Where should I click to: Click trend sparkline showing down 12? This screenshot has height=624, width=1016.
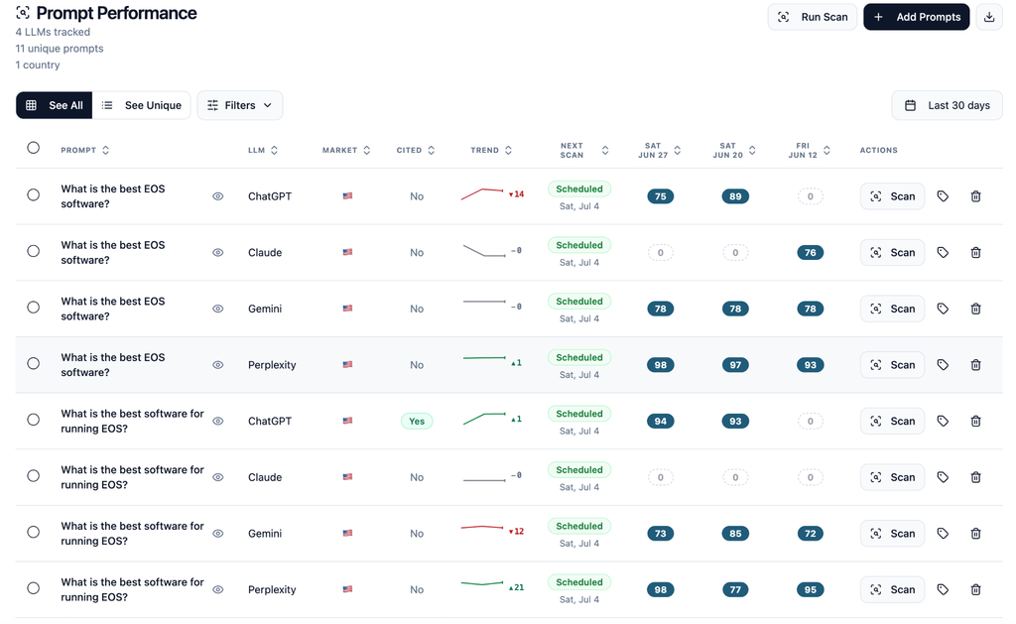click(x=482, y=528)
